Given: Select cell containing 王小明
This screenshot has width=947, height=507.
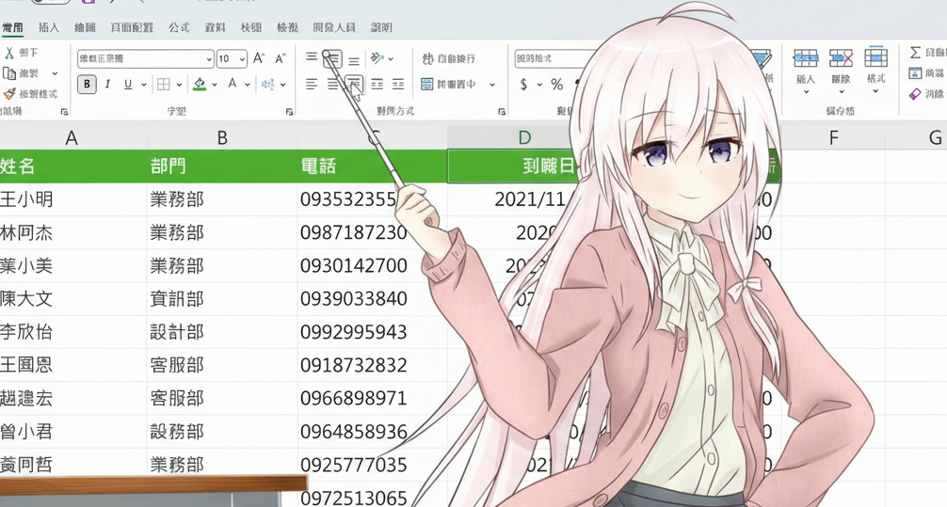Looking at the screenshot, I should click(72, 199).
